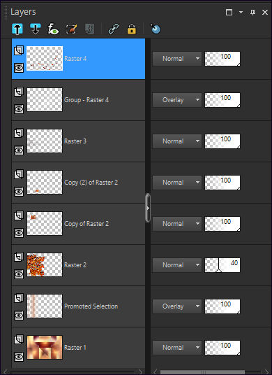Click the edit selection brush icon
Viewport: 272px width, 375px height.
71,29
